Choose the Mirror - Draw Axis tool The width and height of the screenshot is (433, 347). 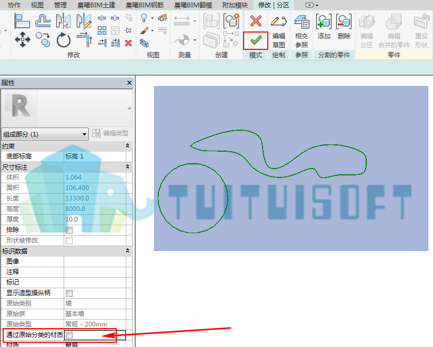pyautogui.click(x=84, y=20)
